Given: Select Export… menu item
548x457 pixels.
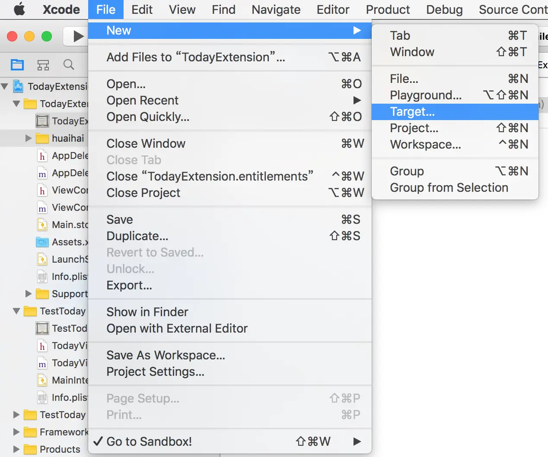Looking at the screenshot, I should [230, 285].
